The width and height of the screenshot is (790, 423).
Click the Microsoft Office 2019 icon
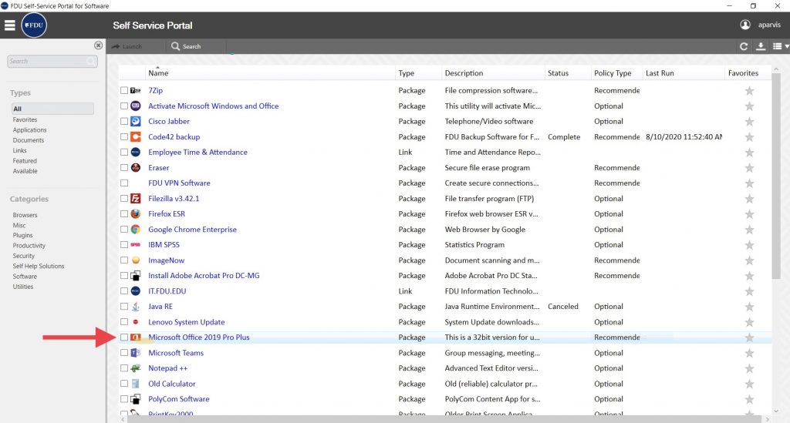coord(136,337)
